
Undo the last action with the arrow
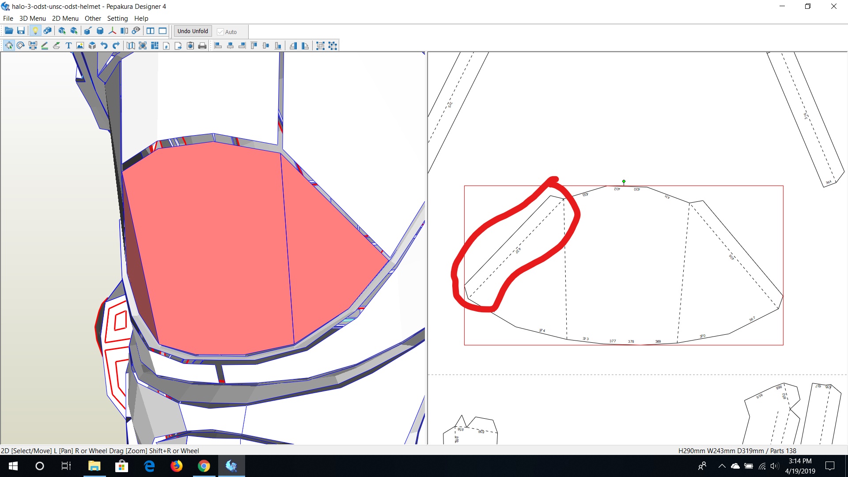(x=104, y=45)
